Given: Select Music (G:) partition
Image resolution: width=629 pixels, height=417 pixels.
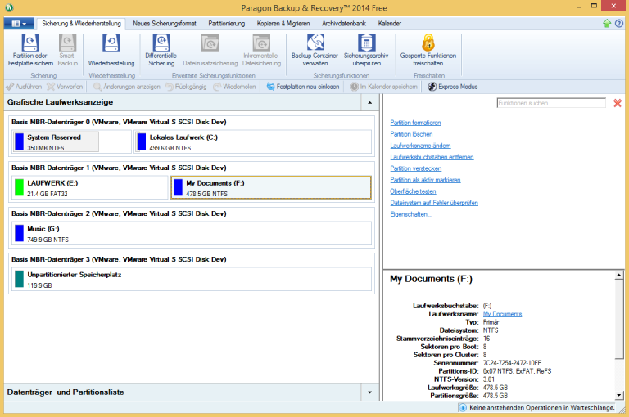Looking at the screenshot, I should point(192,234).
